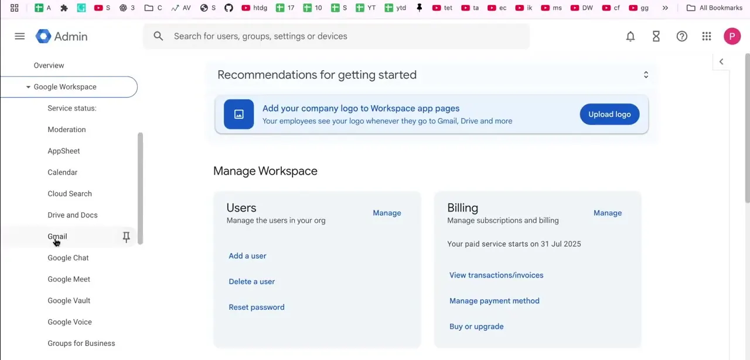
Task: Click the main page scrollbar thumb
Action: pos(747,129)
